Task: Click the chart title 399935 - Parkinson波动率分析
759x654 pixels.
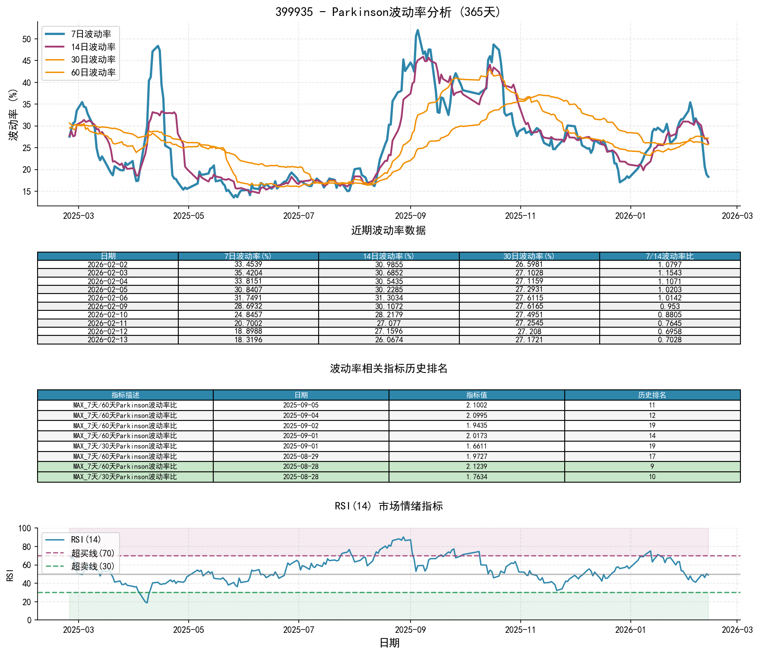Action: tap(389, 12)
